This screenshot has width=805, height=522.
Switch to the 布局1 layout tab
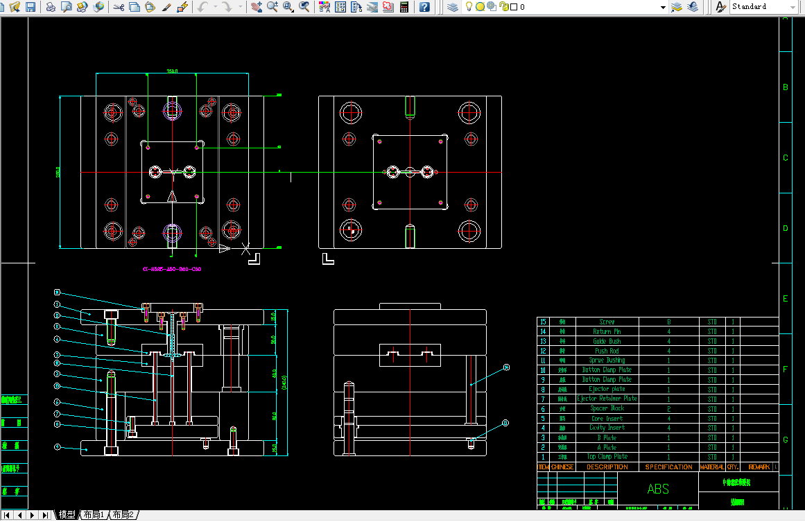[x=94, y=515]
